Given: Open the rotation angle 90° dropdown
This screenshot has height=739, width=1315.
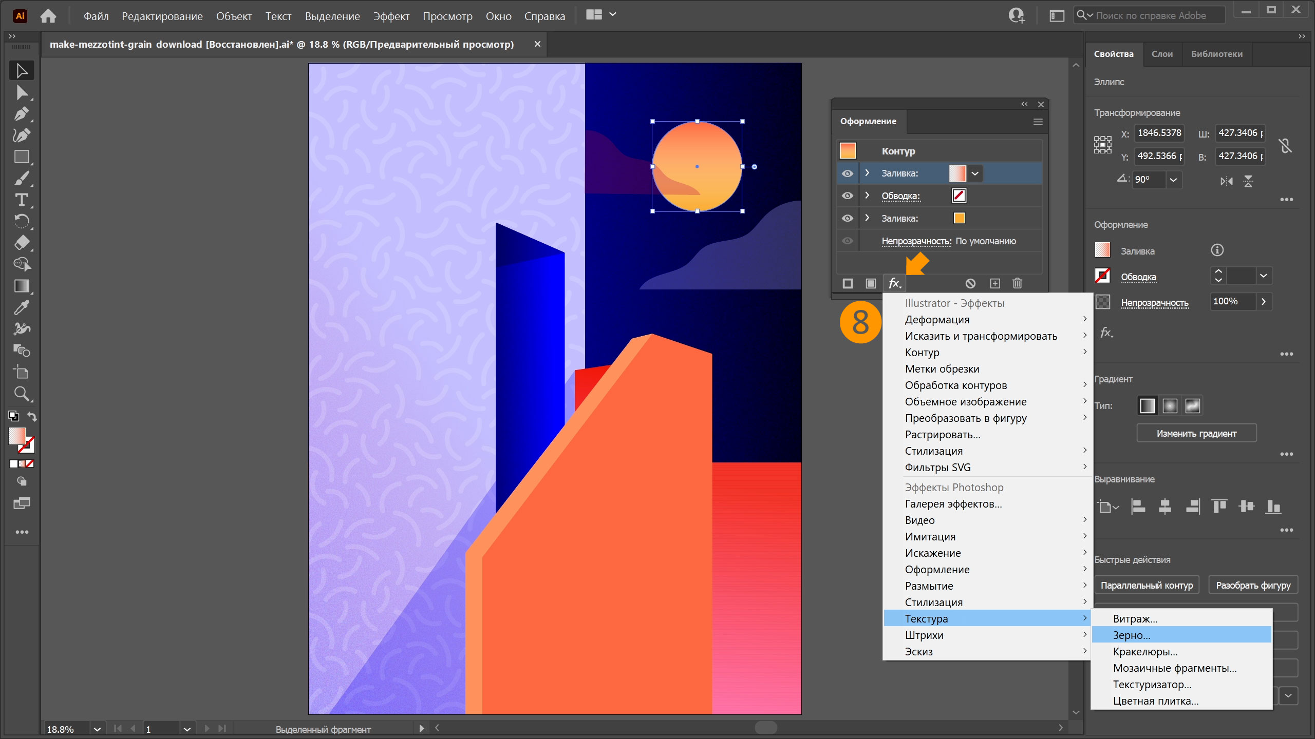Looking at the screenshot, I should coord(1173,180).
